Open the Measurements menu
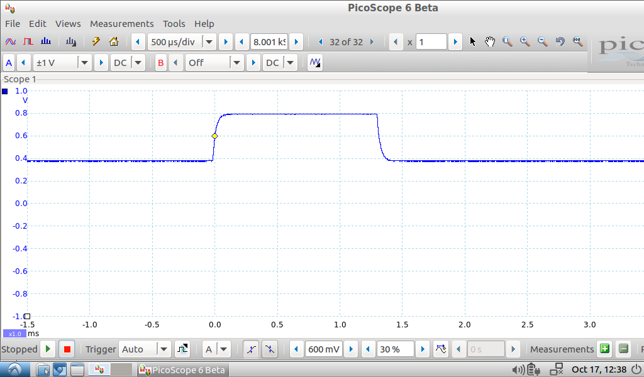The width and height of the screenshot is (644, 377). [121, 24]
